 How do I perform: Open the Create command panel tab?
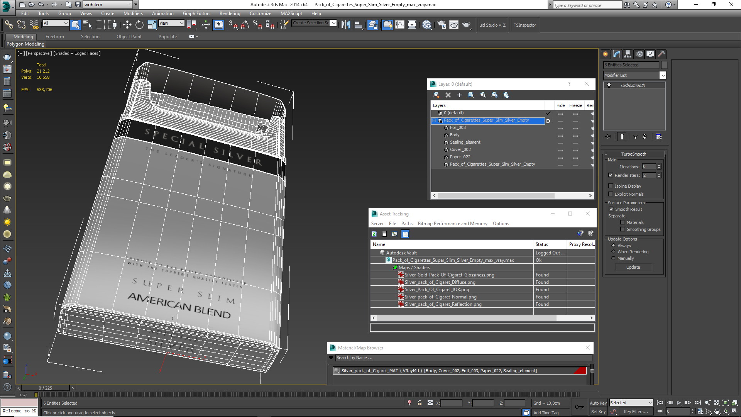coord(605,54)
